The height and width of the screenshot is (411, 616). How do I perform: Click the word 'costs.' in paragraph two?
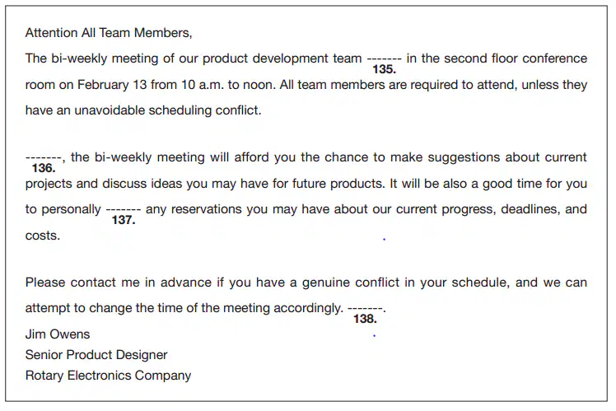point(43,236)
